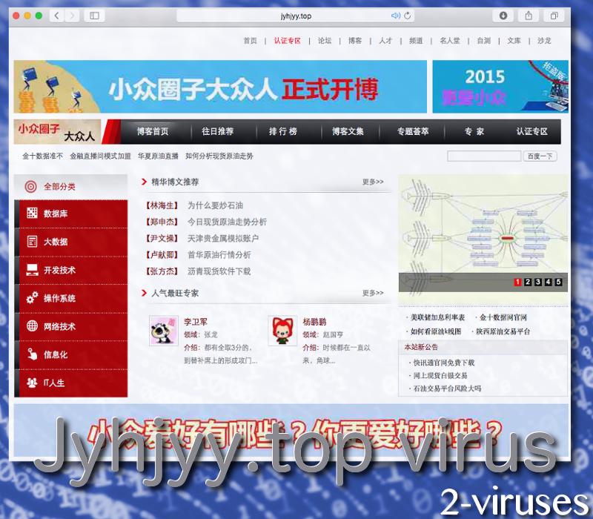
Task: Open the Safari downloads button
Action: (x=503, y=16)
